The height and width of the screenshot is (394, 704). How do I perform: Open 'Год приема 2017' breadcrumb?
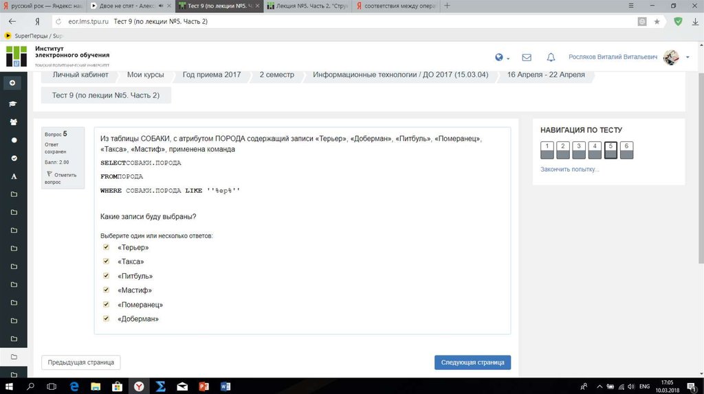coord(212,75)
